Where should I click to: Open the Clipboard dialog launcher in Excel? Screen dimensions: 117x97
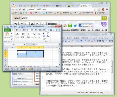pos(14,42)
